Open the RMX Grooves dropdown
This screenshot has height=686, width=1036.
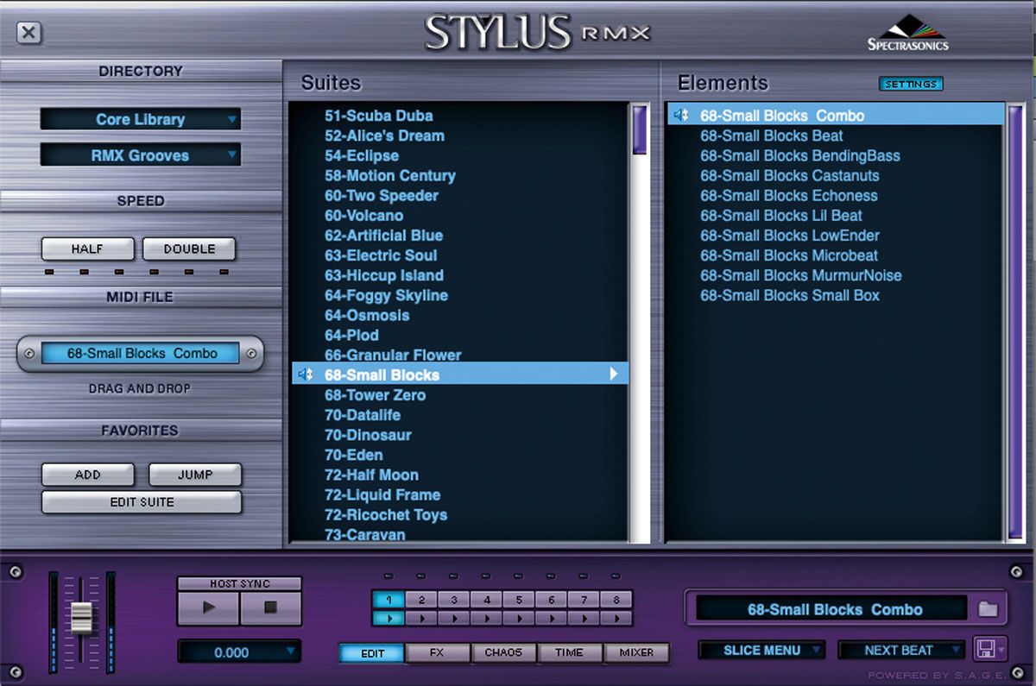pyautogui.click(x=141, y=155)
